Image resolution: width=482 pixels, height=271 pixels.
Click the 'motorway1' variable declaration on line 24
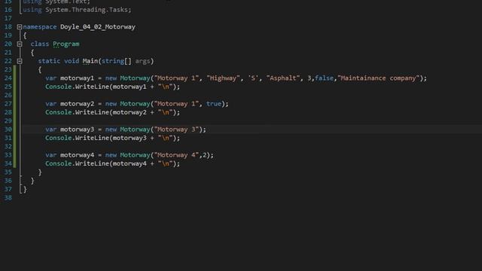(77, 78)
